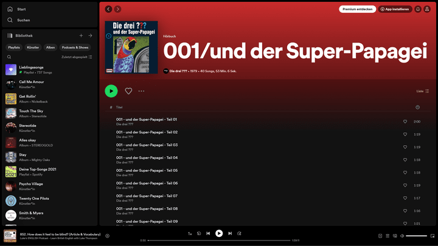Like track Teil 02 heart

[x=405, y=134]
